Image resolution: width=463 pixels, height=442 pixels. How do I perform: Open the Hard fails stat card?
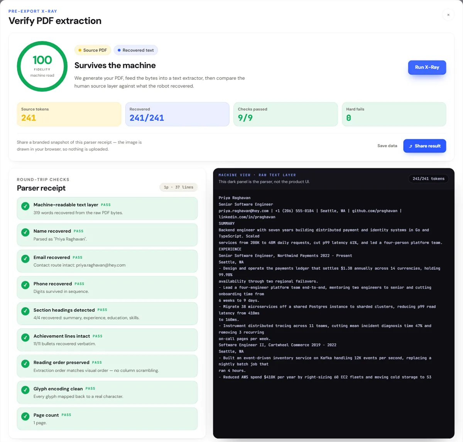point(394,114)
